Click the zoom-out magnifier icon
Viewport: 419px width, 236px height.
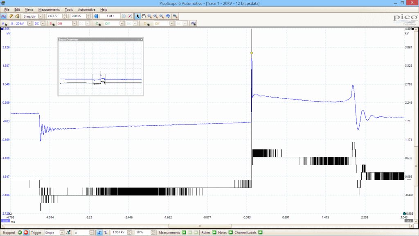(x=162, y=16)
